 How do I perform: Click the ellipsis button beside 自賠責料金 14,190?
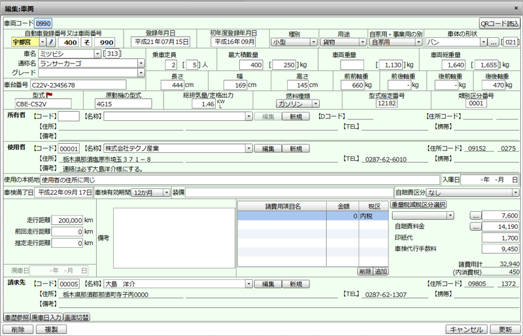476,227
